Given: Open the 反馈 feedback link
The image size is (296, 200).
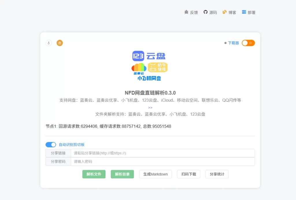Looking at the screenshot, I should [194, 12].
